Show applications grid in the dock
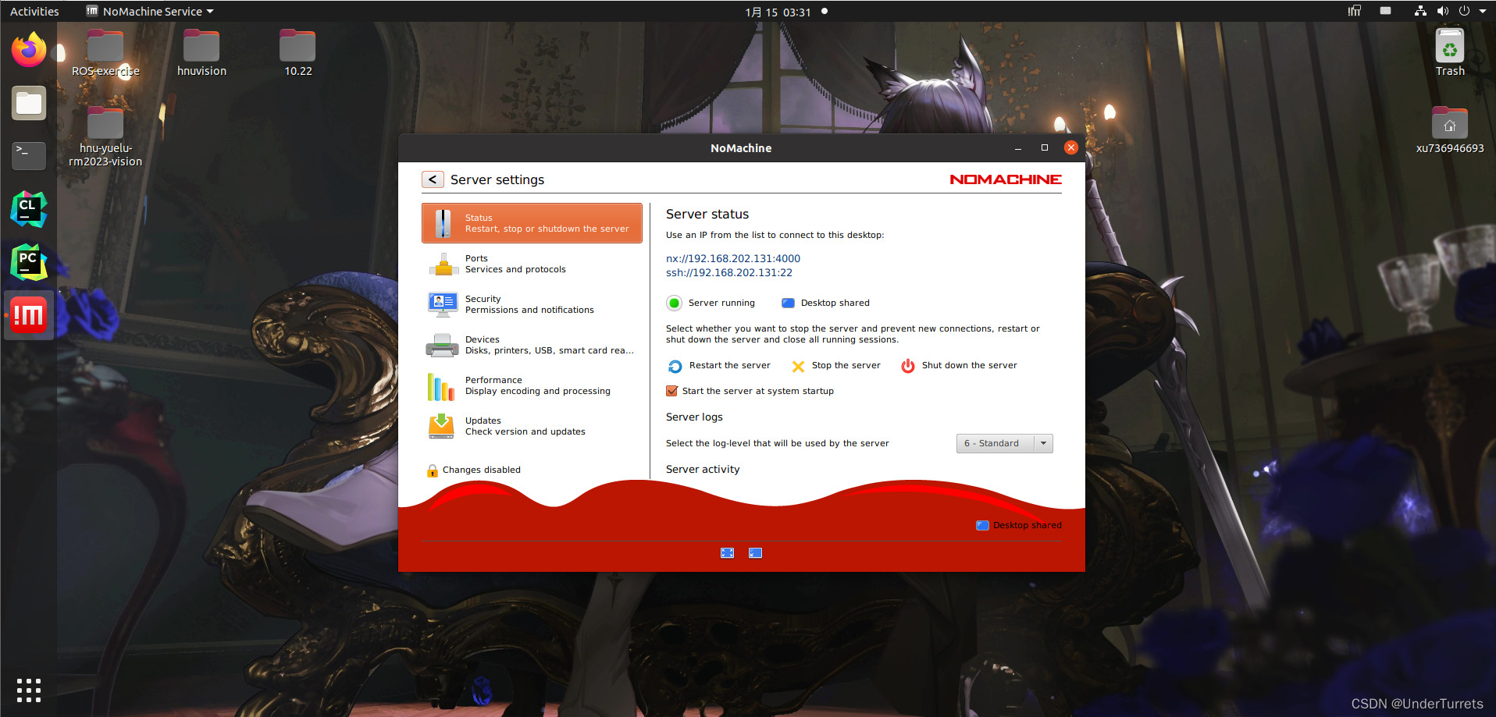1496x717 pixels. coord(29,690)
